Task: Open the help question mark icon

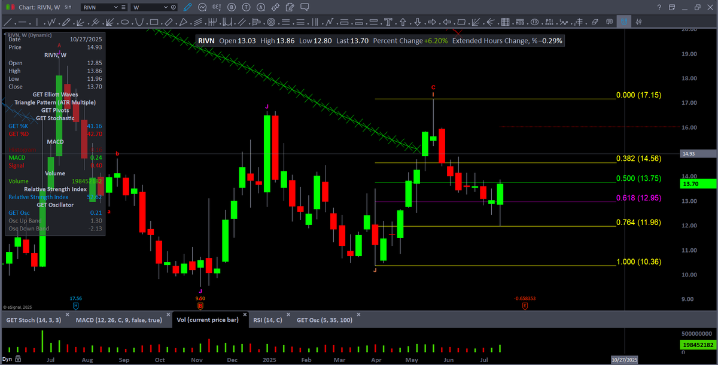Action: 659,7
